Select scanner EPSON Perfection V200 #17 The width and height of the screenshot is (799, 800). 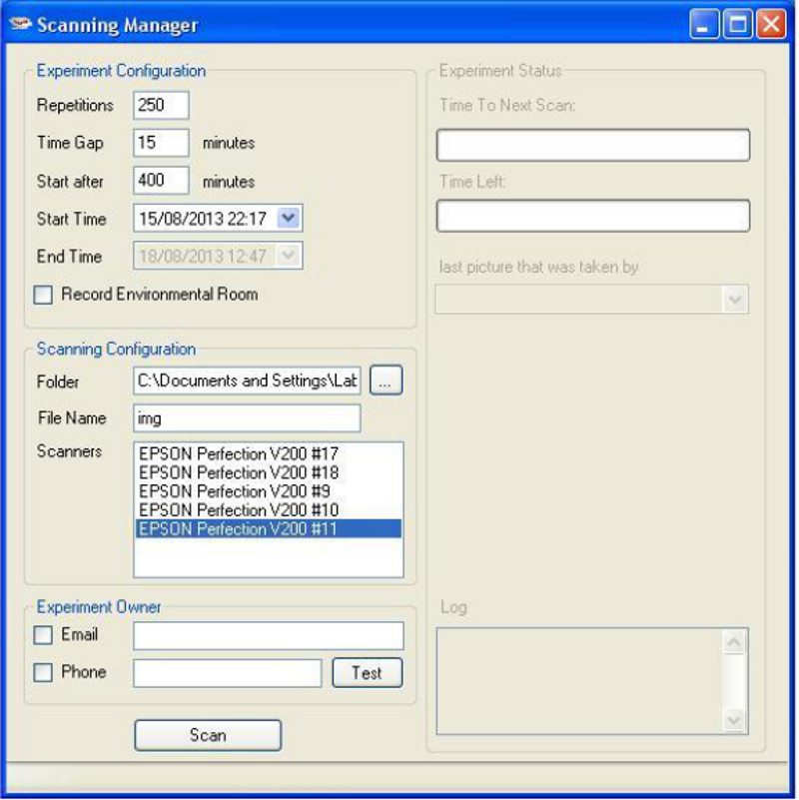269,453
